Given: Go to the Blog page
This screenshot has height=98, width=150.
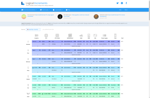Looking at the screenshot, I should click(x=68, y=10).
